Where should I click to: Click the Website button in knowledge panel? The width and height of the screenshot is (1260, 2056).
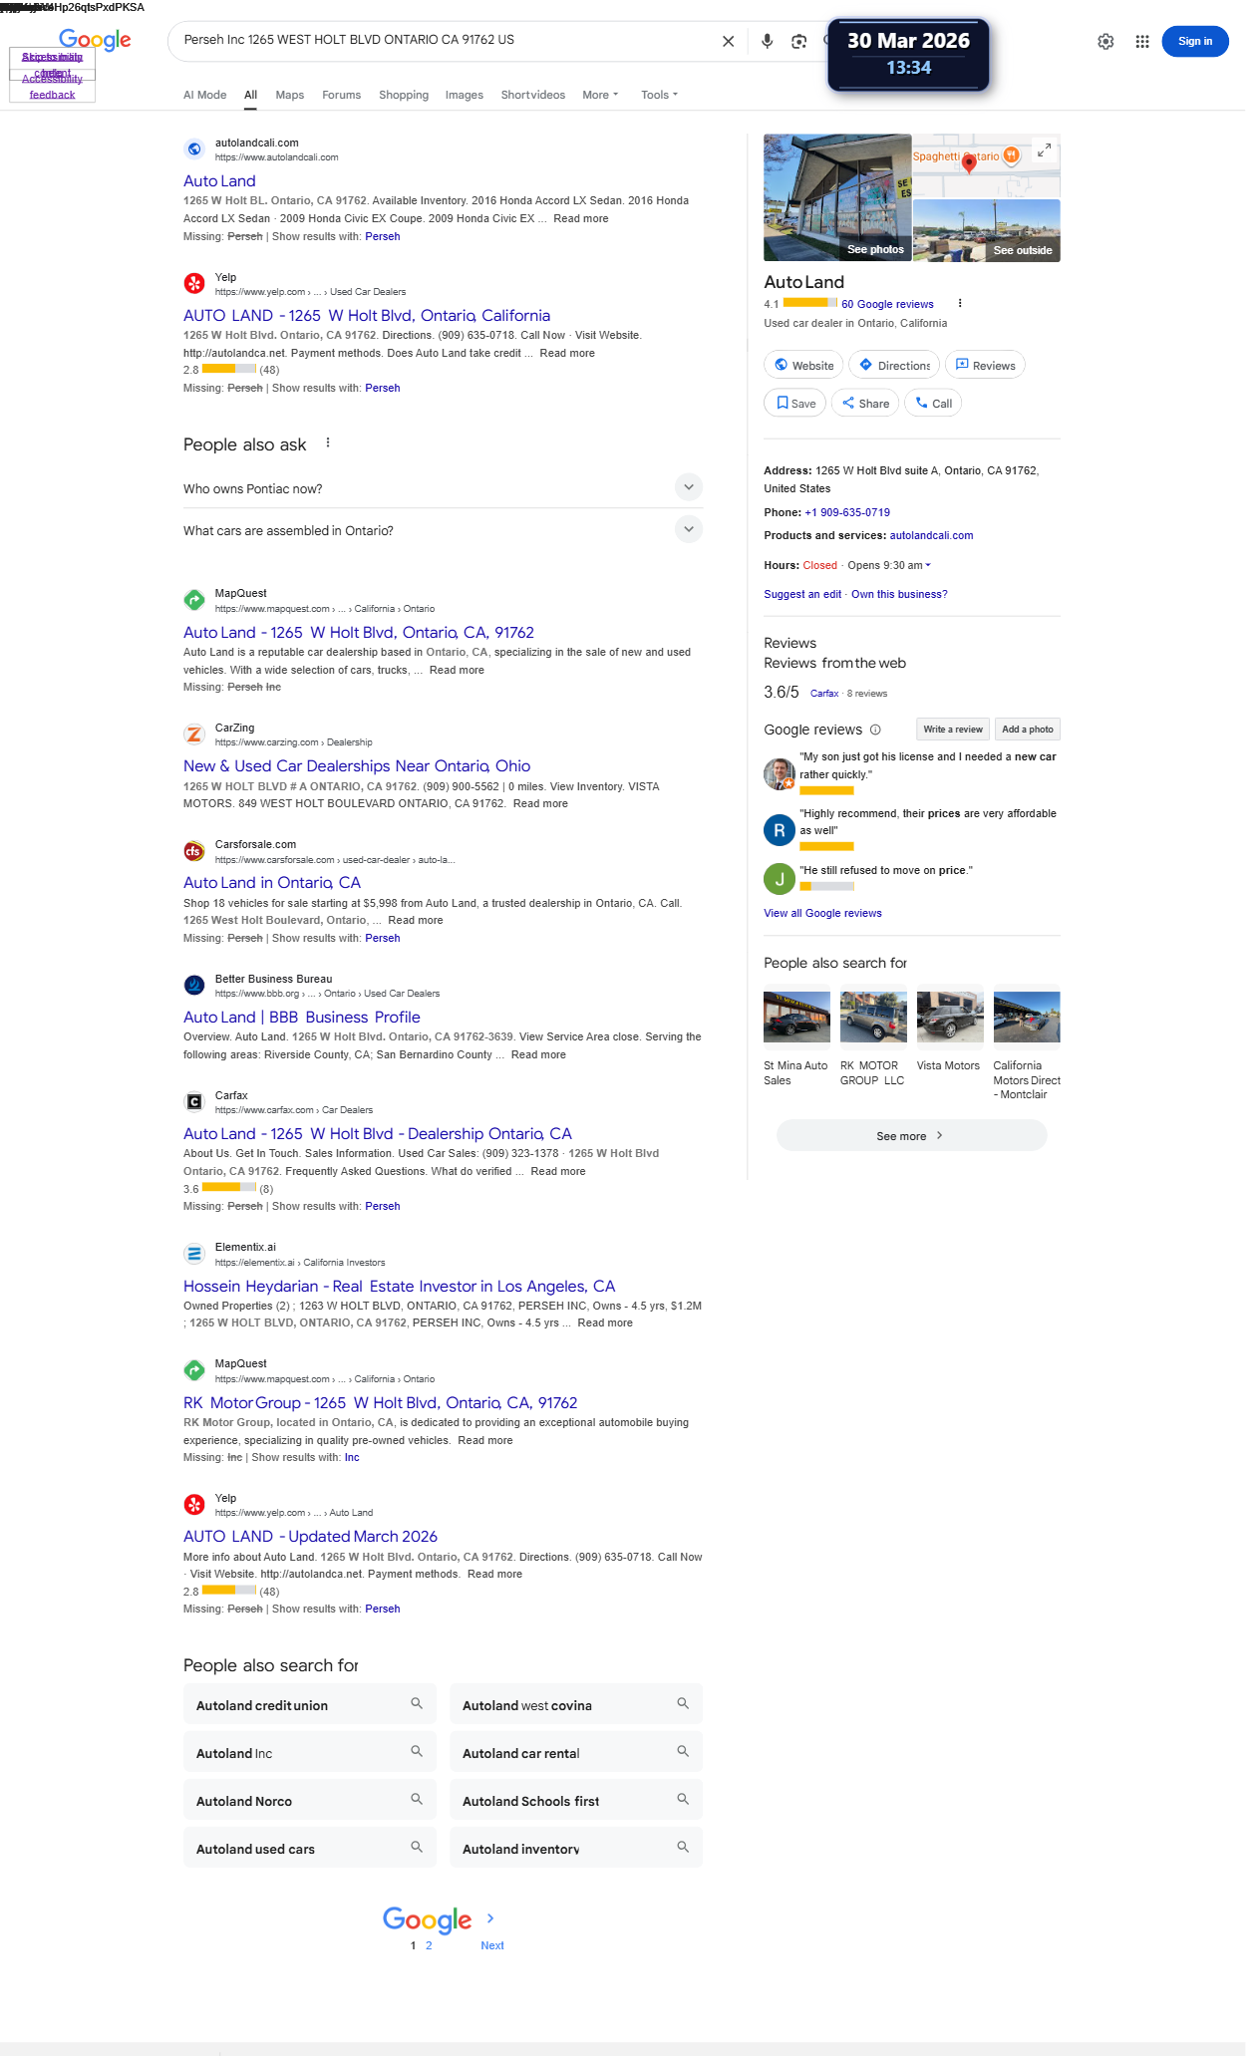point(804,365)
